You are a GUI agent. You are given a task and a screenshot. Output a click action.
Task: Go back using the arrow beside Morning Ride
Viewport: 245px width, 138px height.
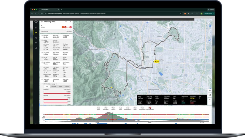[x=42, y=22]
